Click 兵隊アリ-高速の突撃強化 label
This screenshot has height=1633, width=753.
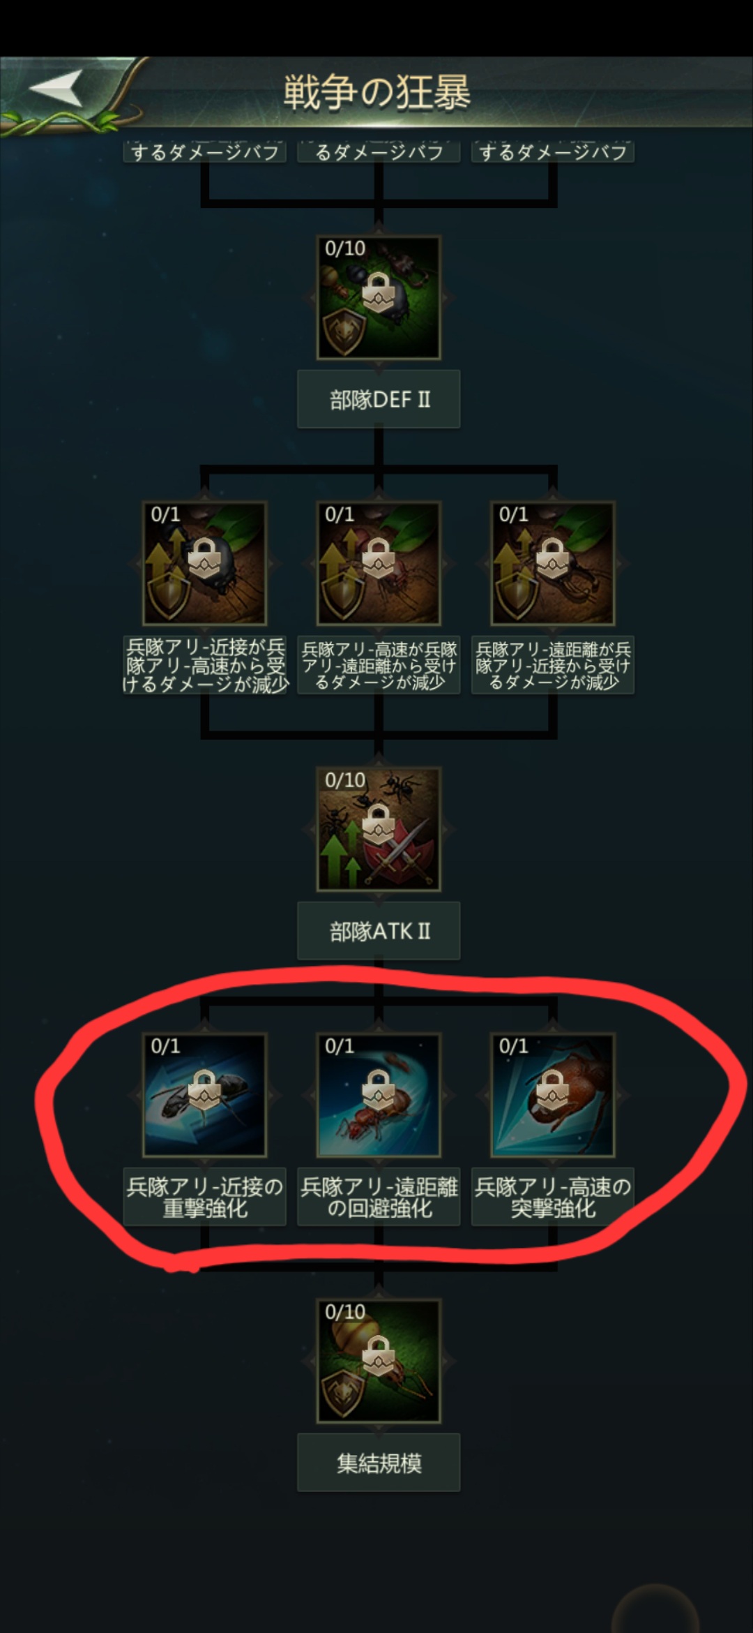pyautogui.click(x=553, y=1197)
